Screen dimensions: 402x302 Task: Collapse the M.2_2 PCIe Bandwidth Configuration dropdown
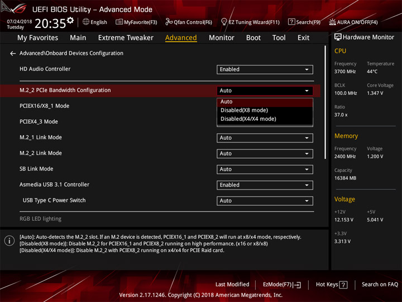tap(265, 91)
